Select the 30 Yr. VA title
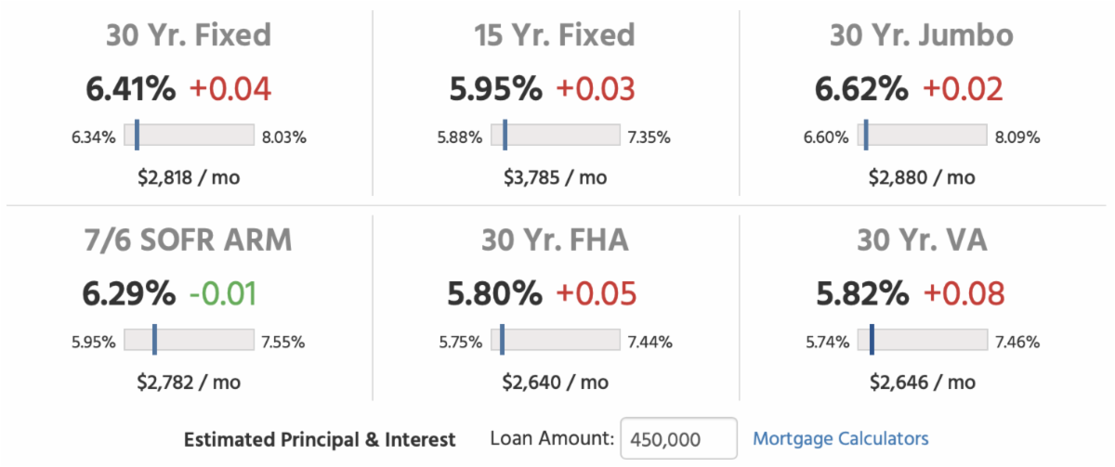Image resolution: width=1115 pixels, height=467 pixels. [x=922, y=240]
